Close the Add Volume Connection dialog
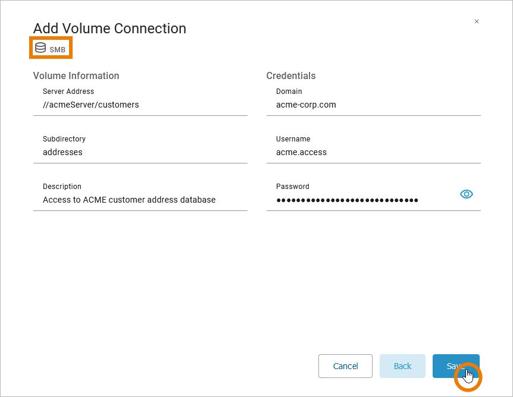 476,21
